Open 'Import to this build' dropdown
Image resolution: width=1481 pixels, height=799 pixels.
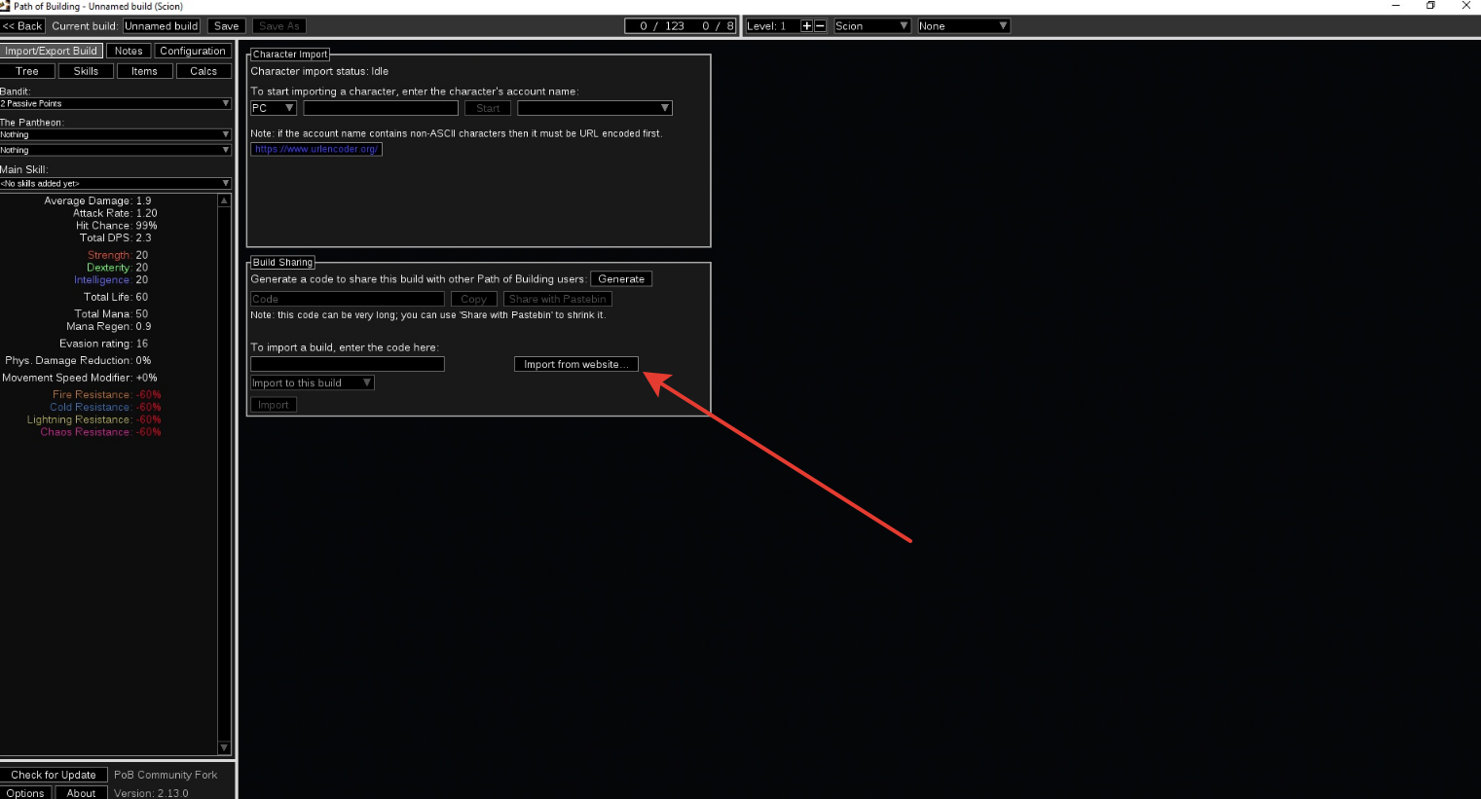click(x=312, y=383)
